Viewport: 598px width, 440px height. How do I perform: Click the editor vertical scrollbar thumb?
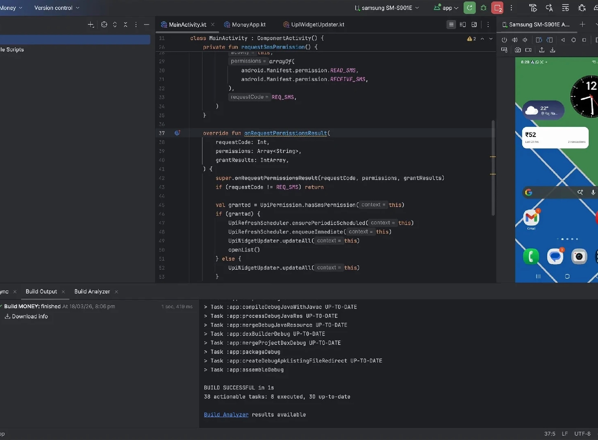pos(493,168)
